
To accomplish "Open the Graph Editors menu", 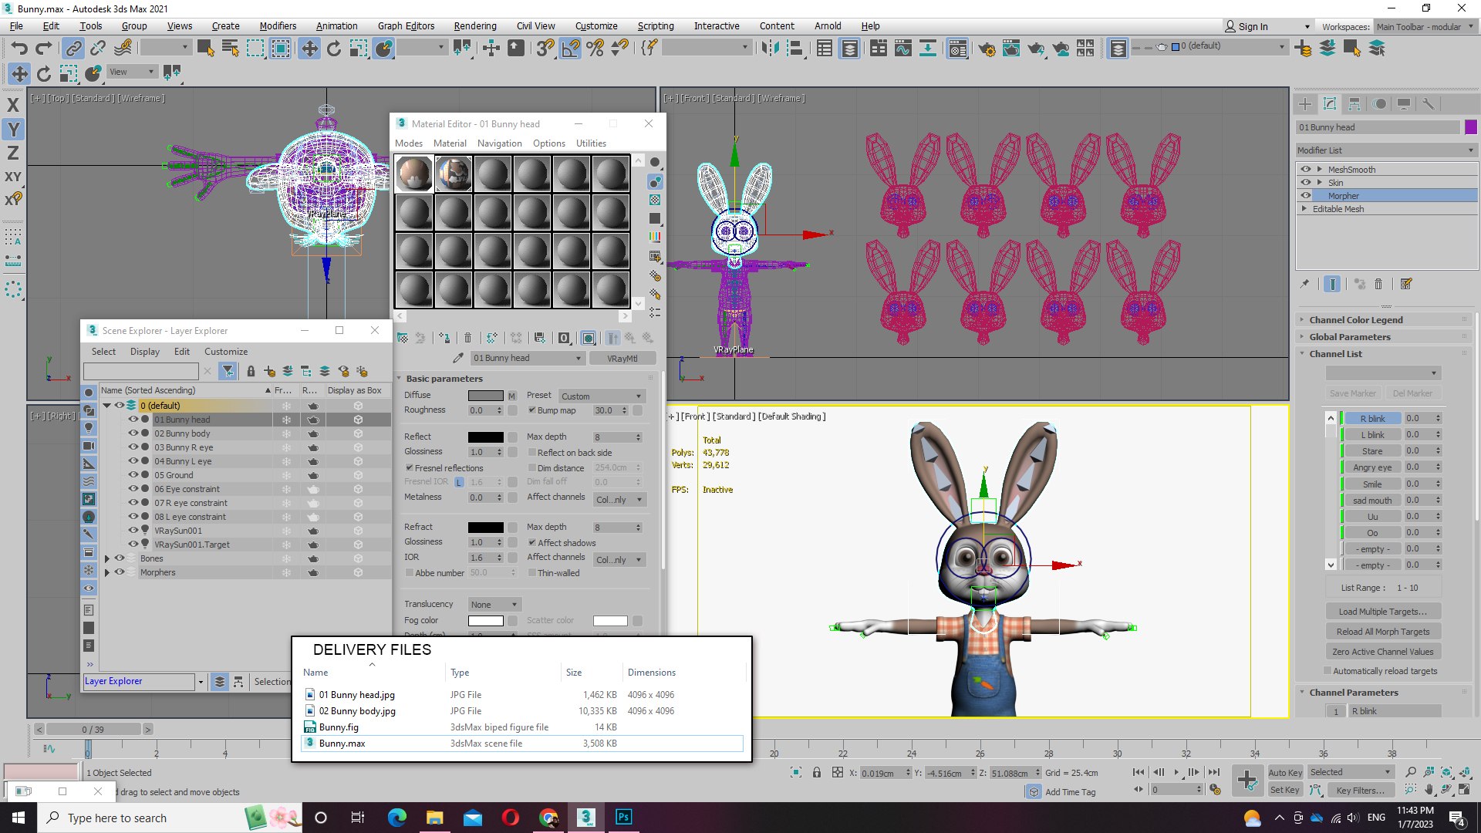I will [x=406, y=25].
